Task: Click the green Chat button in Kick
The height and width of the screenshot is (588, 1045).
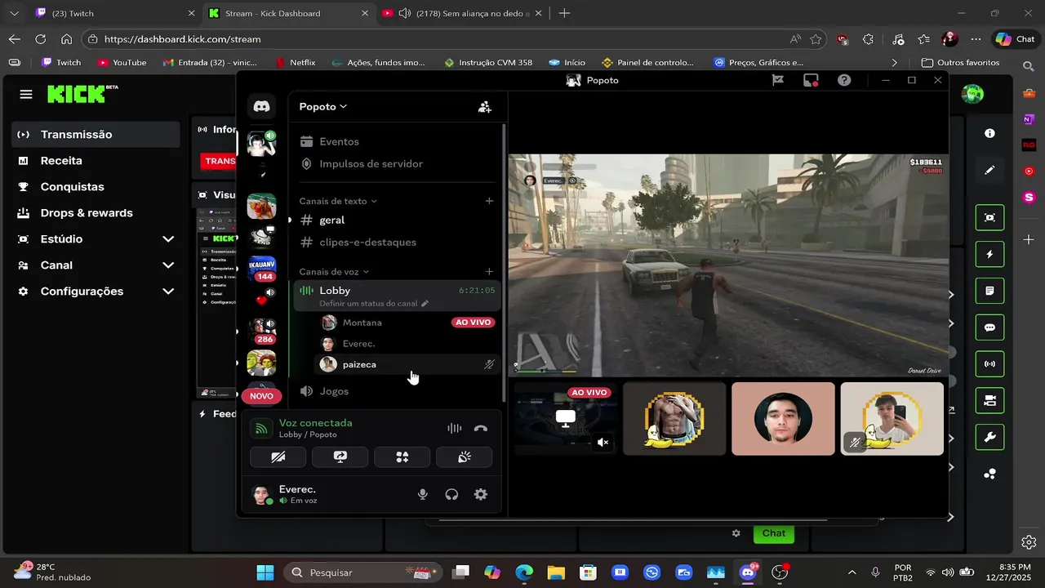Action: 773,533
